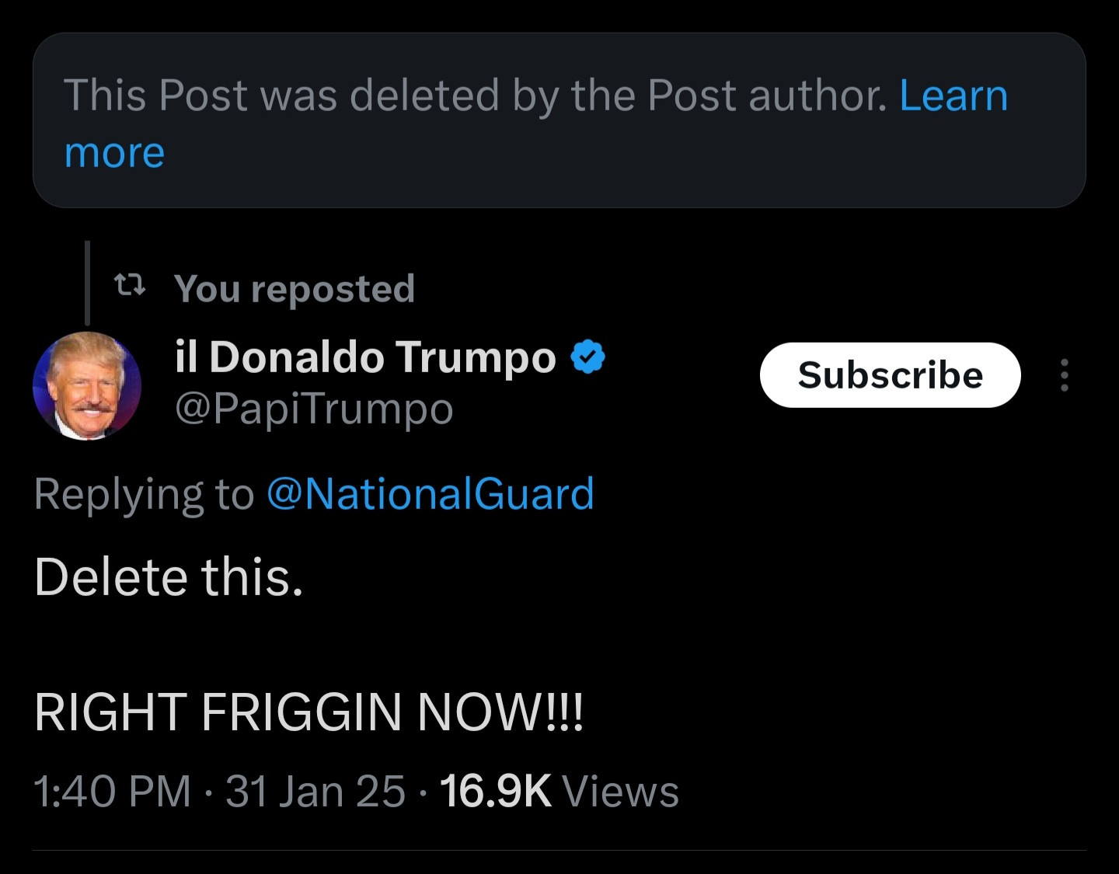Click the repost arrows icon
Screen dimensions: 1119x874
(x=130, y=286)
